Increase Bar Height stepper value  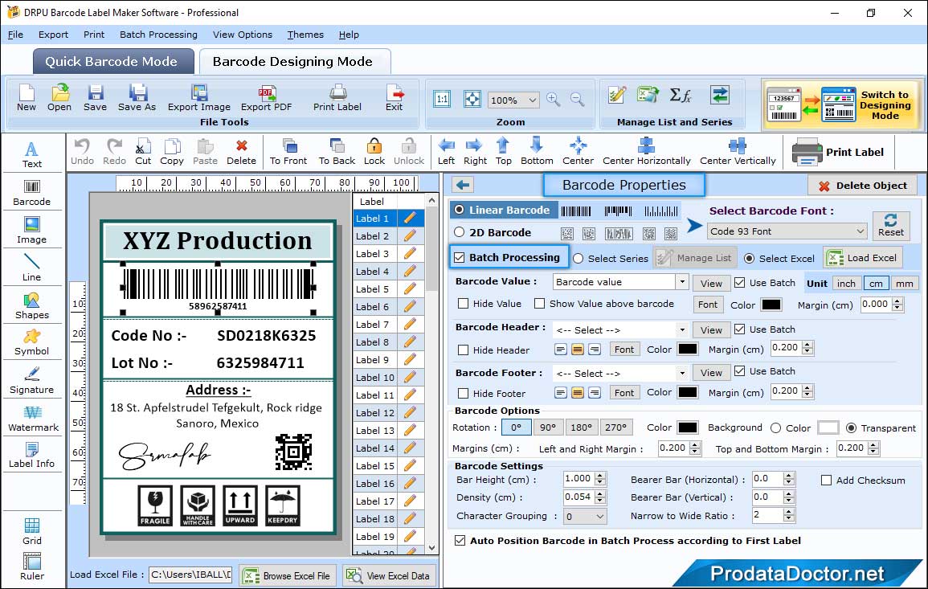[x=600, y=476]
